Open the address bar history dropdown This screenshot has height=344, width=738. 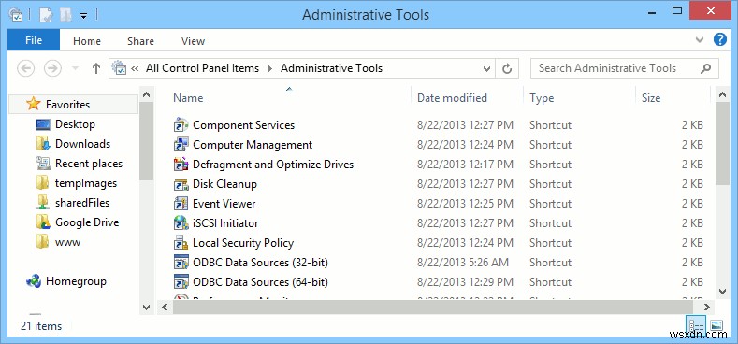pos(487,69)
